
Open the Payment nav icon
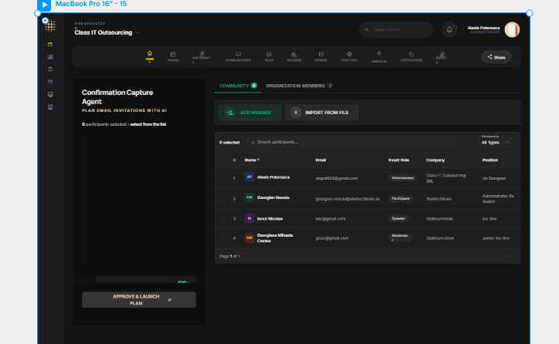coord(320,56)
